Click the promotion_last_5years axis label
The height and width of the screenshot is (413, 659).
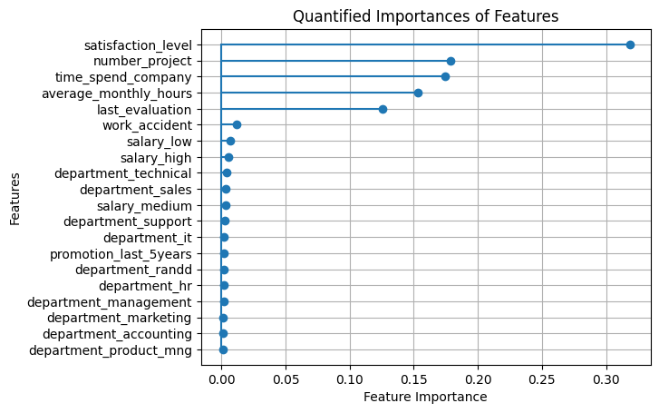coord(121,253)
